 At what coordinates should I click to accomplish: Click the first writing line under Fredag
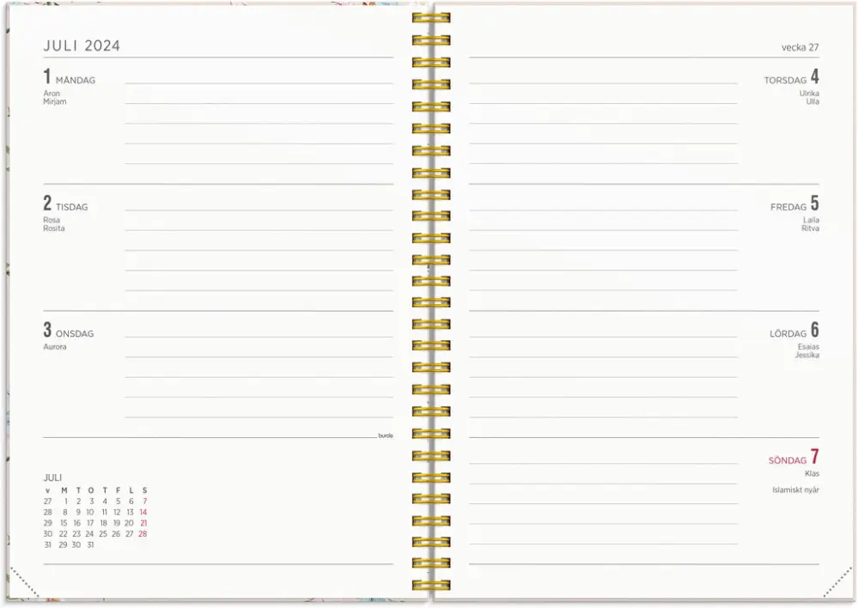[603, 210]
